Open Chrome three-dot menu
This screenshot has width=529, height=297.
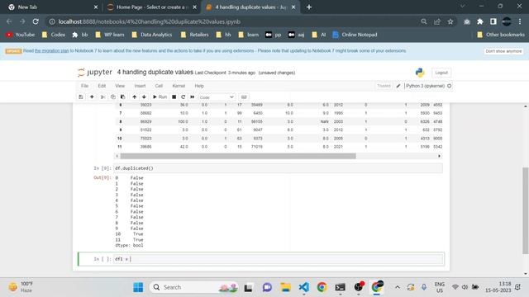(520, 21)
